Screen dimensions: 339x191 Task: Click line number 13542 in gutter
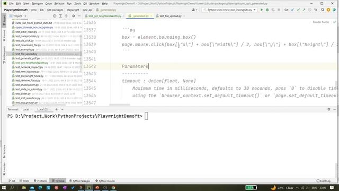(x=90, y=66)
